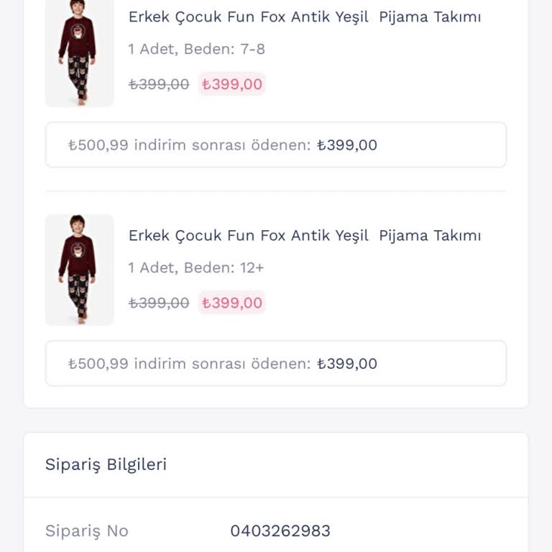Click the strikethrough price of the 12+ item

(x=159, y=303)
